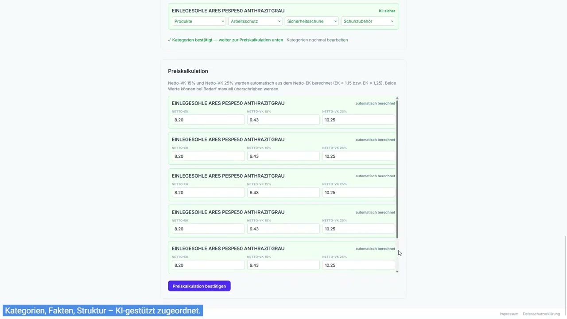Image resolution: width=567 pixels, height=319 pixels.
Task: Click scroll-up arrow of price list
Action: coord(397,98)
